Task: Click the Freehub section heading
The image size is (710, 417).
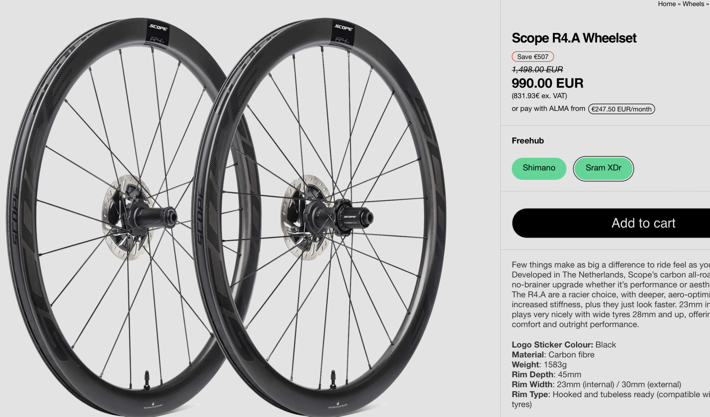Action: (x=528, y=141)
